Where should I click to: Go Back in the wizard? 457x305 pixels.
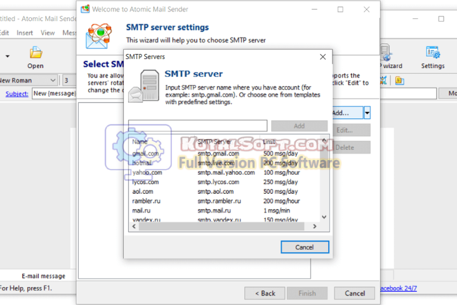(x=265, y=293)
